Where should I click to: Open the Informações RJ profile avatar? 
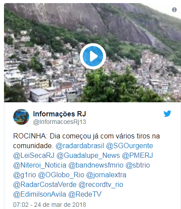21,117
